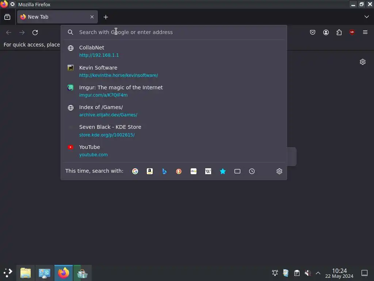Open the Pocket save button
This screenshot has width=374, height=281.
313,32
